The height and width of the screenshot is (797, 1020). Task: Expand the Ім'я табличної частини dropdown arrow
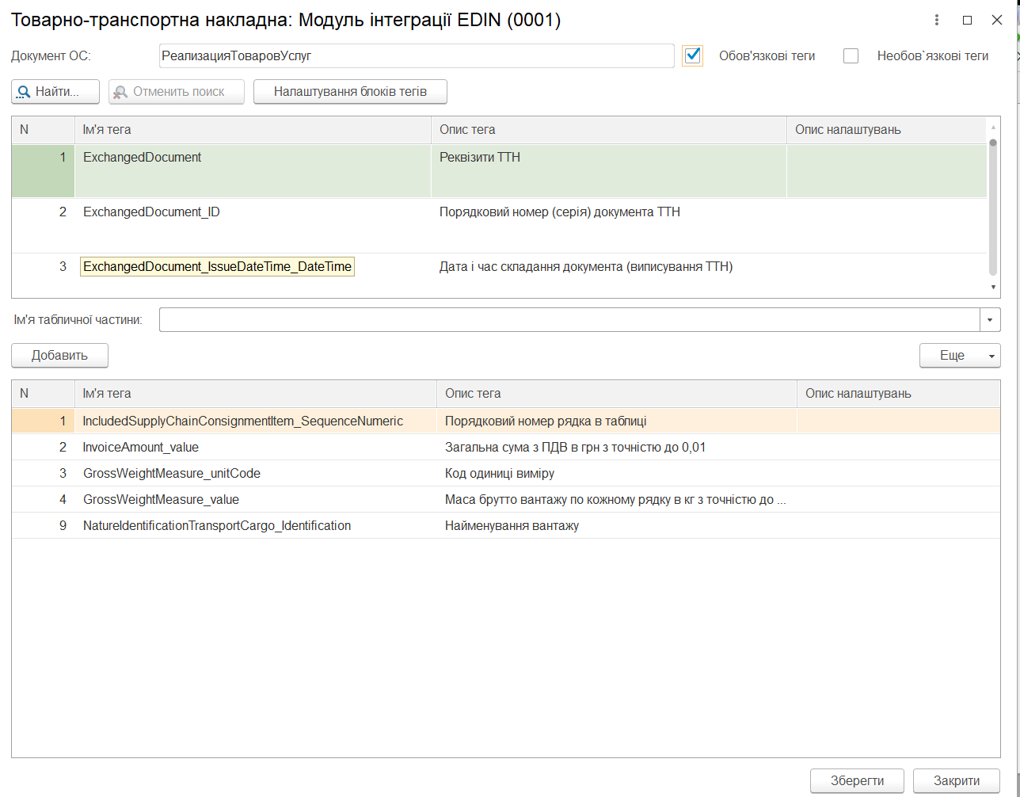tap(991, 320)
